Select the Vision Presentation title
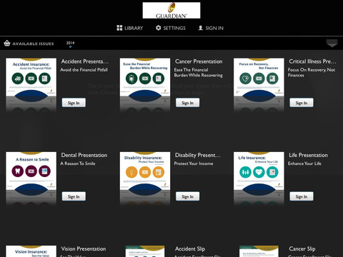Screen dimensions: 343x257 (x=84, y=249)
